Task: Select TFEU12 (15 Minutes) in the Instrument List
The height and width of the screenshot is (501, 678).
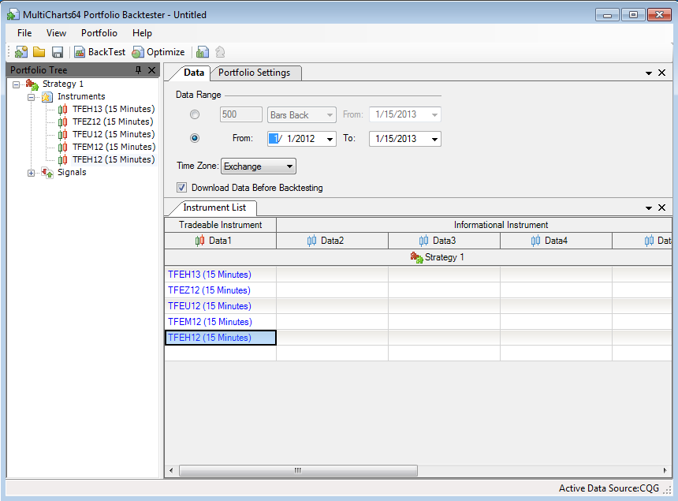Action: (220, 306)
